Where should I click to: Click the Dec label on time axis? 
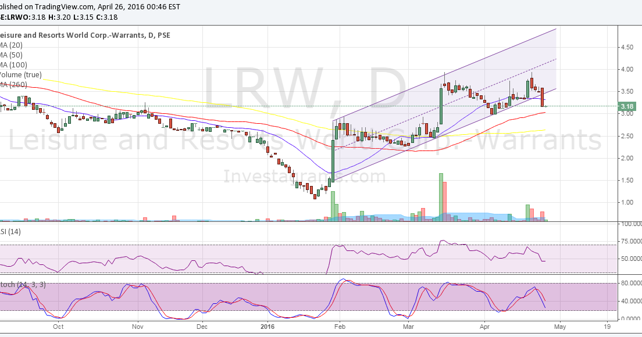202,327
